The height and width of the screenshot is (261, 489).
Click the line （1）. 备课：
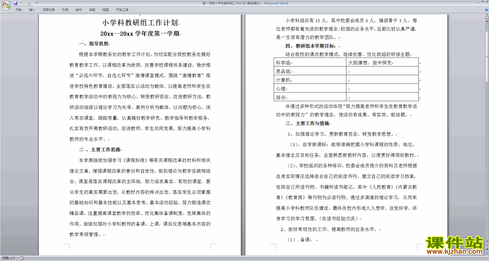point(300,240)
